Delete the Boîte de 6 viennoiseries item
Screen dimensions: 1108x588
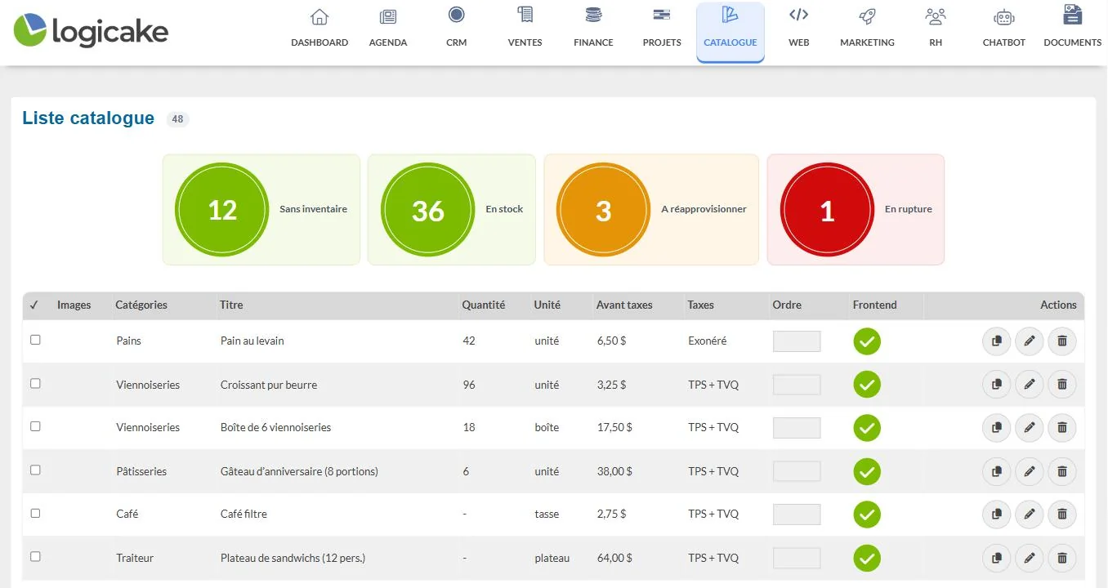(1062, 428)
